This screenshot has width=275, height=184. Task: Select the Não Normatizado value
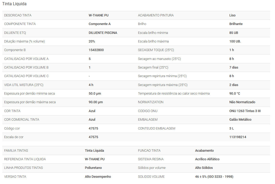[242, 102]
